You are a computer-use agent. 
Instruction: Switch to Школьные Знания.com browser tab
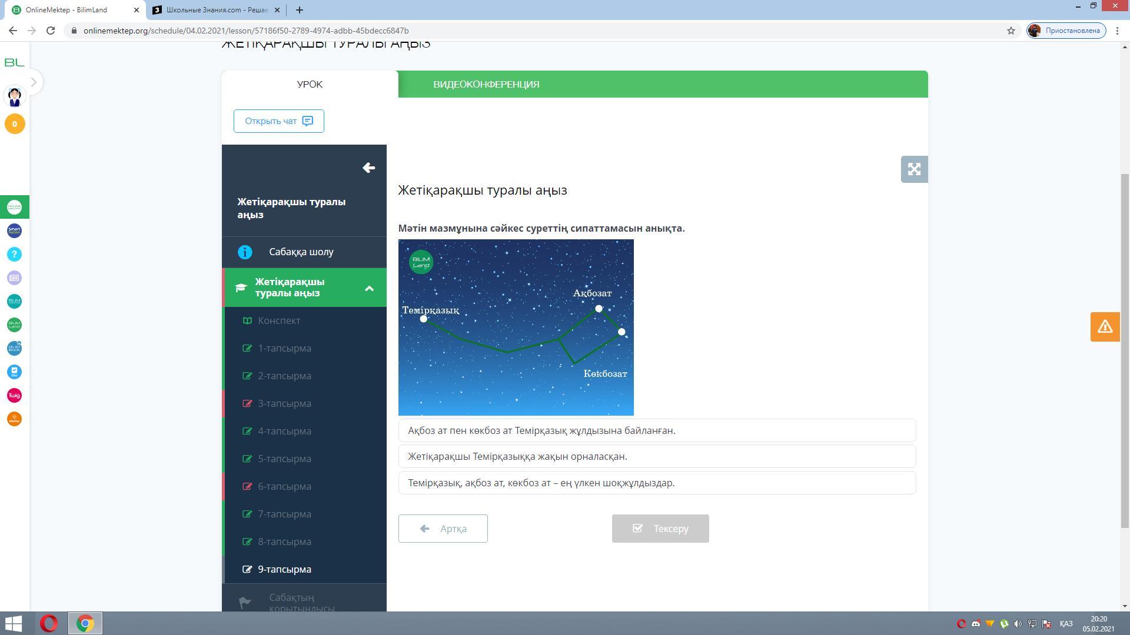[x=217, y=10]
